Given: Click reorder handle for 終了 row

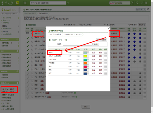Looking at the screenshot, I should 106,73.
